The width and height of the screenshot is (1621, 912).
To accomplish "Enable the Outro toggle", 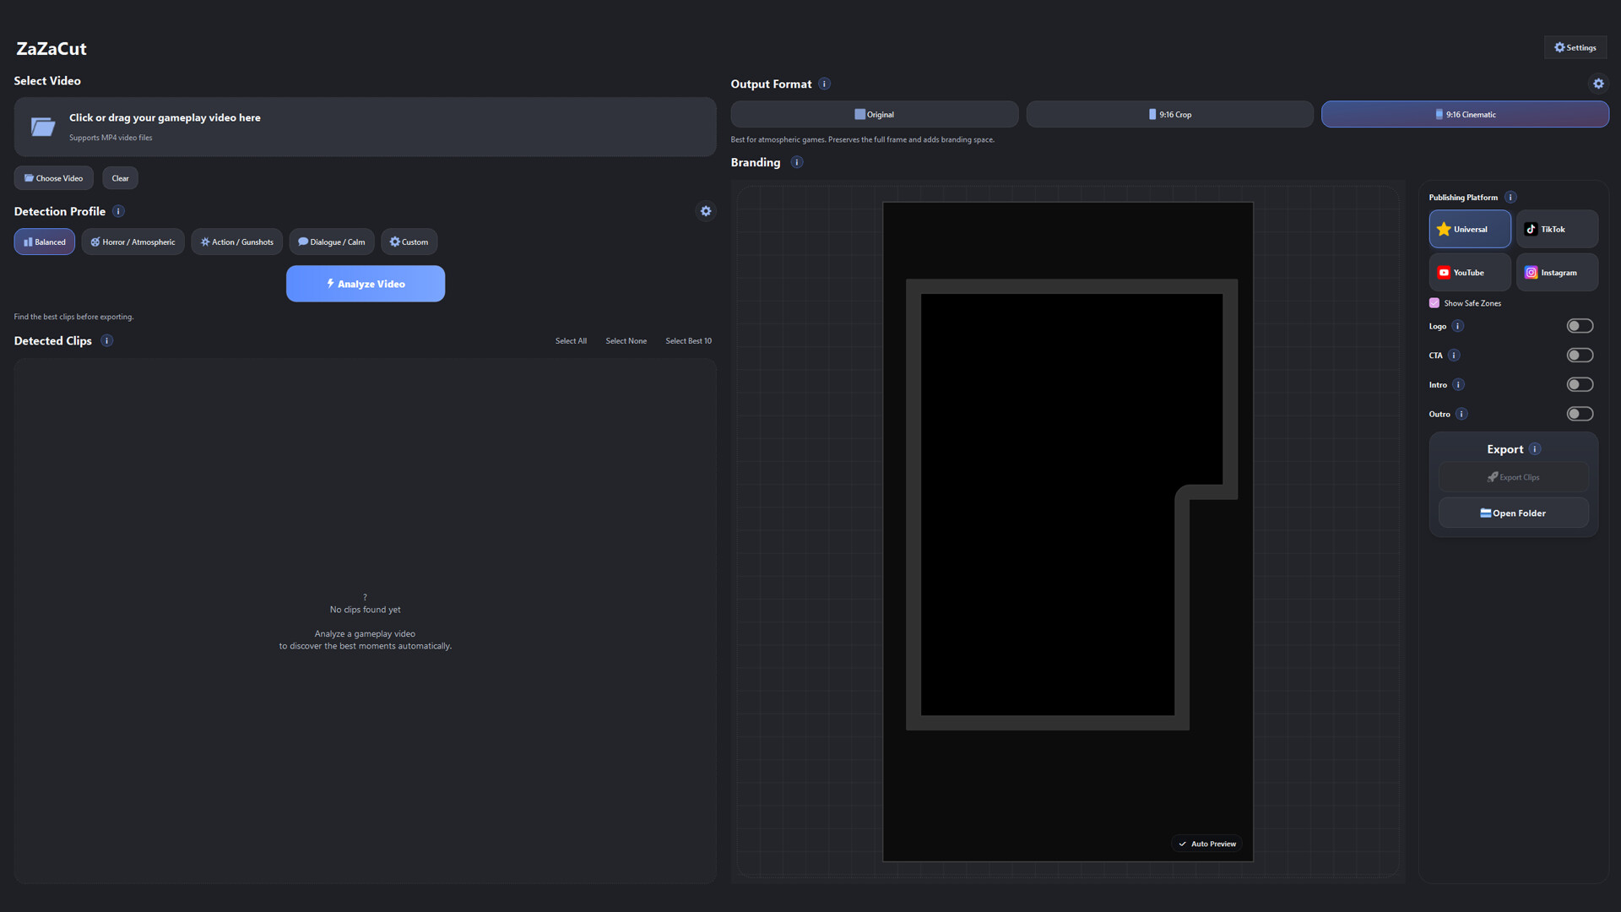I will [x=1580, y=414].
